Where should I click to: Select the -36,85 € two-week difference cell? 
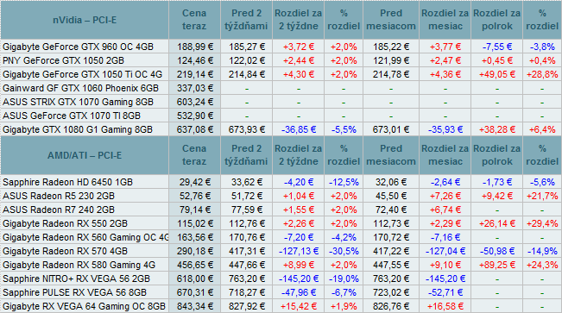tap(298, 129)
